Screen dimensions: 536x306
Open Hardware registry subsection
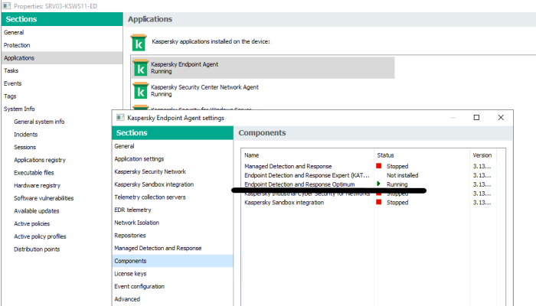(x=37, y=185)
